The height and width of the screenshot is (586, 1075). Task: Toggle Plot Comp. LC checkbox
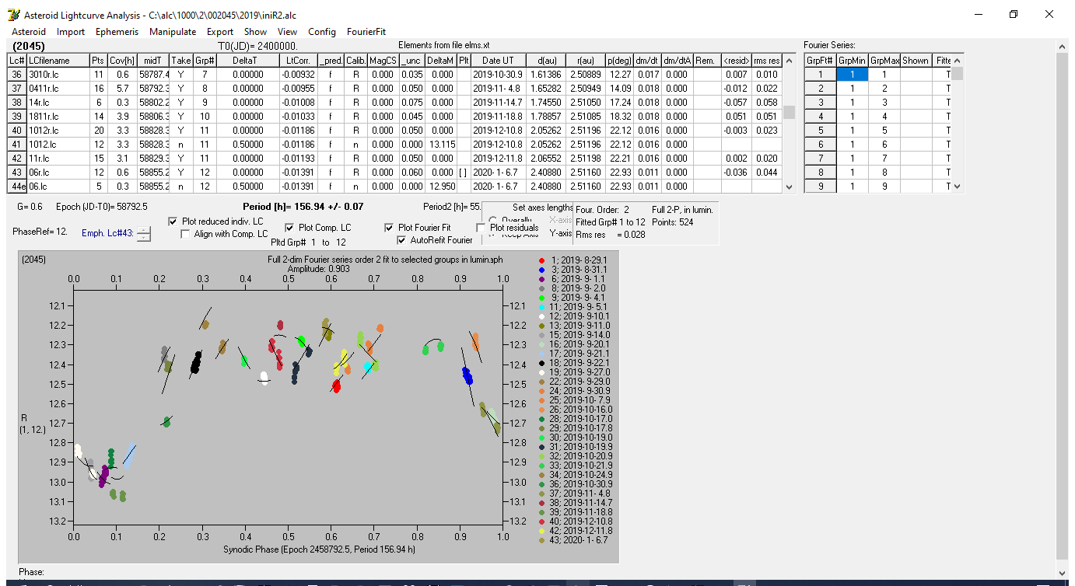pos(290,228)
